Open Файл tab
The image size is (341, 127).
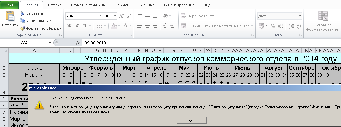(x=9, y=5)
